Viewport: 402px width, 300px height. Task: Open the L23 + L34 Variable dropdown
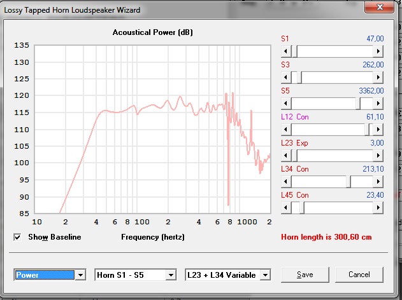click(x=266, y=275)
